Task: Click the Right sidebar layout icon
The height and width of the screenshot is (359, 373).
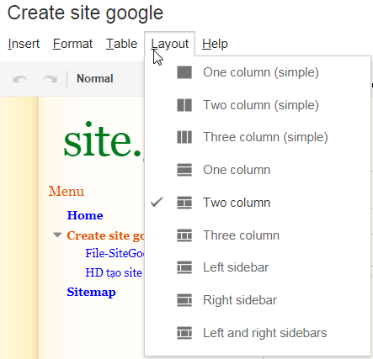Action: coord(184,300)
